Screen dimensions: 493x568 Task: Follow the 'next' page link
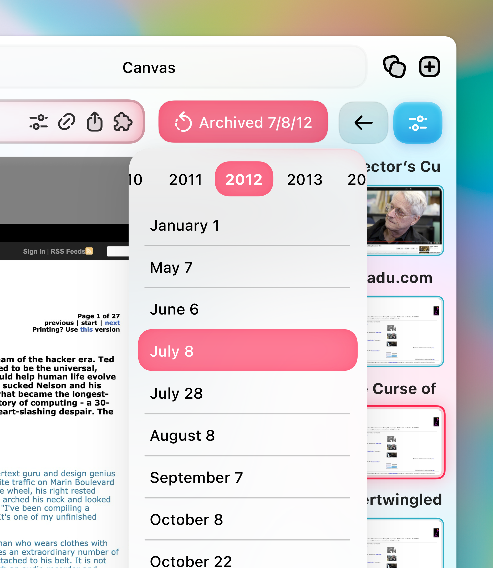pos(112,323)
